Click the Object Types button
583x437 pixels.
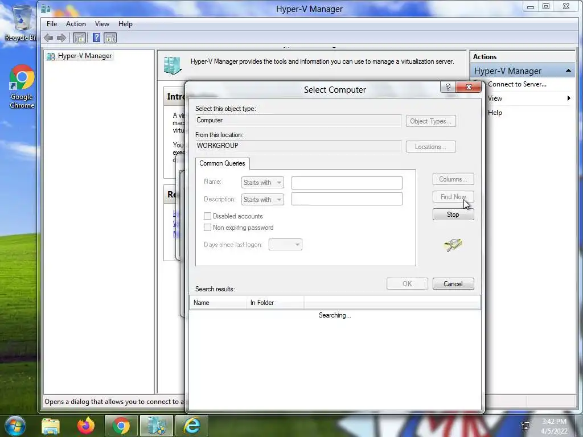click(x=430, y=121)
